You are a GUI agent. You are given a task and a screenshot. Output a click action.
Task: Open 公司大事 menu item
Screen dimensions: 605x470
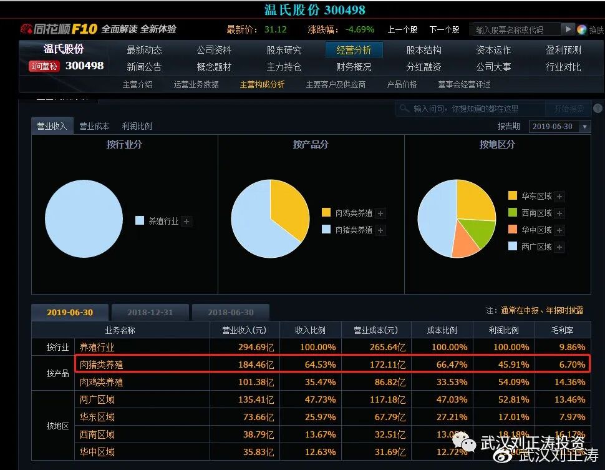click(x=493, y=67)
